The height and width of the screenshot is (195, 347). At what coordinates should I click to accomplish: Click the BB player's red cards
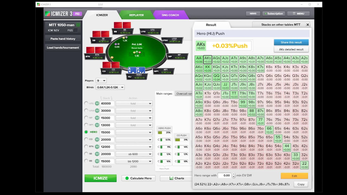tap(123, 25)
